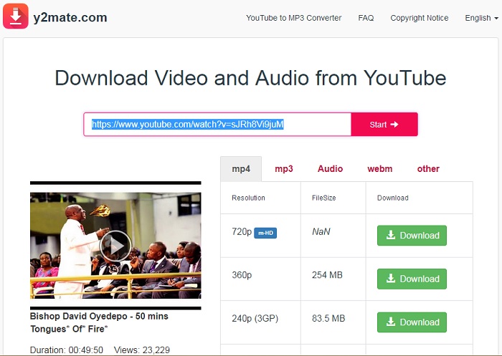Screen dimensions: 502x356
Task: Download the 360p video
Action: click(x=412, y=279)
